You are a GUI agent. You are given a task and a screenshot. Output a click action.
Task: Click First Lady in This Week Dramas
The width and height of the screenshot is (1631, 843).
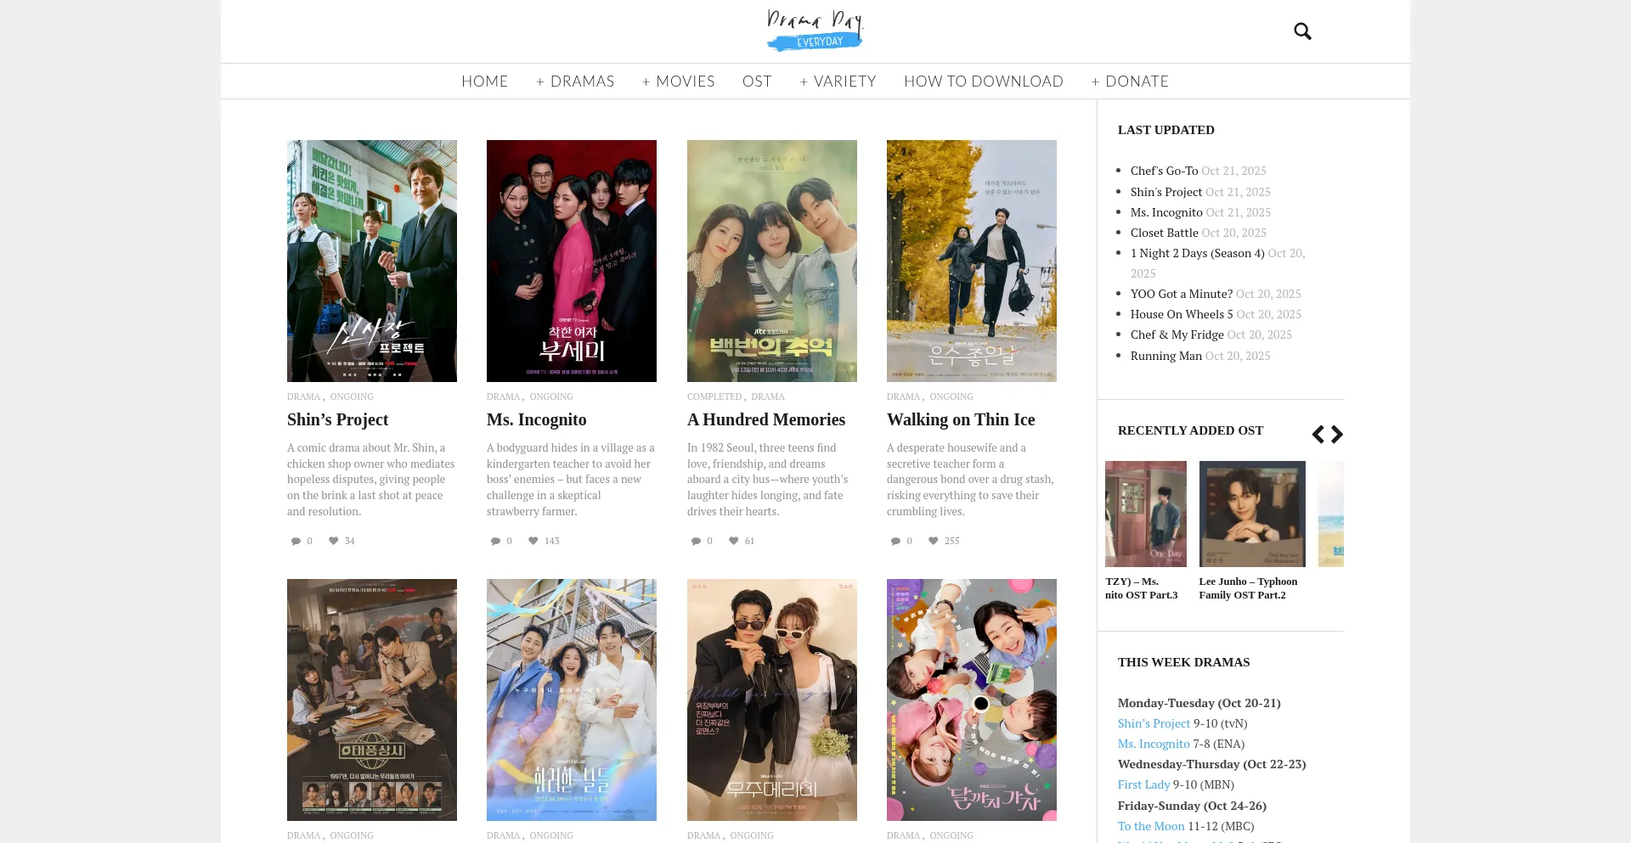(1143, 784)
